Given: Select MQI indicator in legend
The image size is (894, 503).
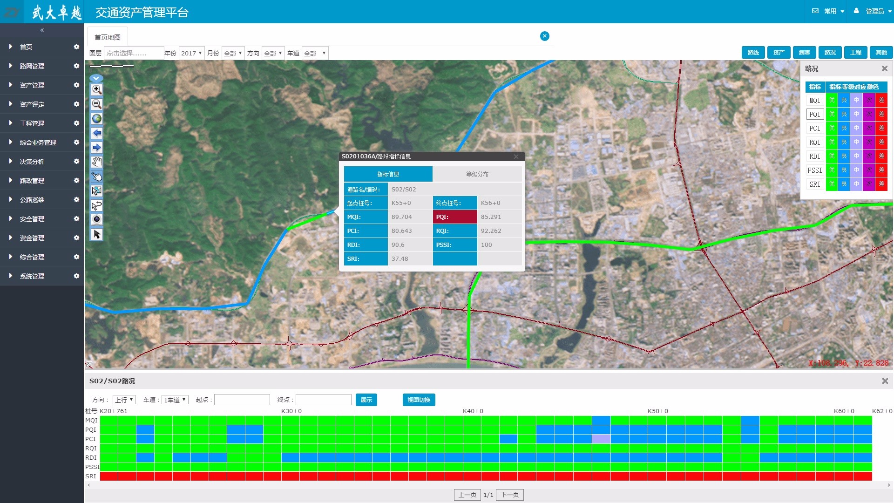Looking at the screenshot, I should (x=814, y=100).
